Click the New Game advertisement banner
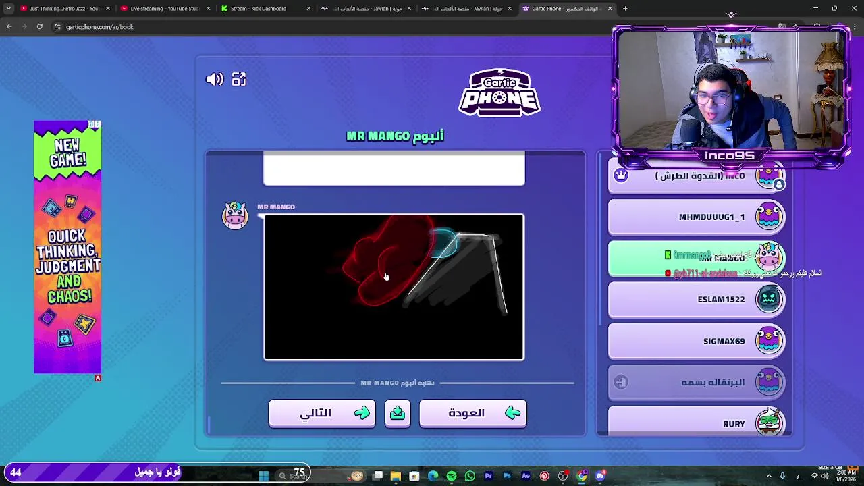This screenshot has width=864, height=486. click(x=67, y=247)
